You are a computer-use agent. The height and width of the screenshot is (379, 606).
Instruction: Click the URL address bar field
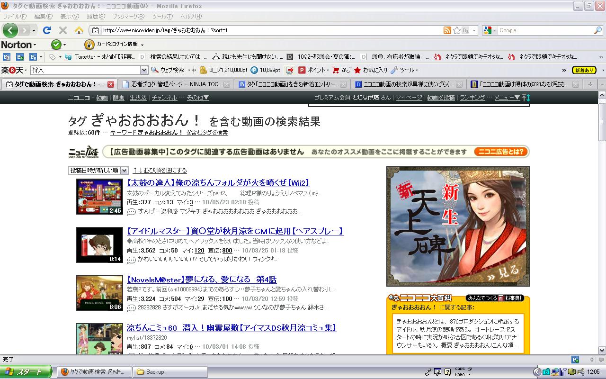click(x=272, y=30)
